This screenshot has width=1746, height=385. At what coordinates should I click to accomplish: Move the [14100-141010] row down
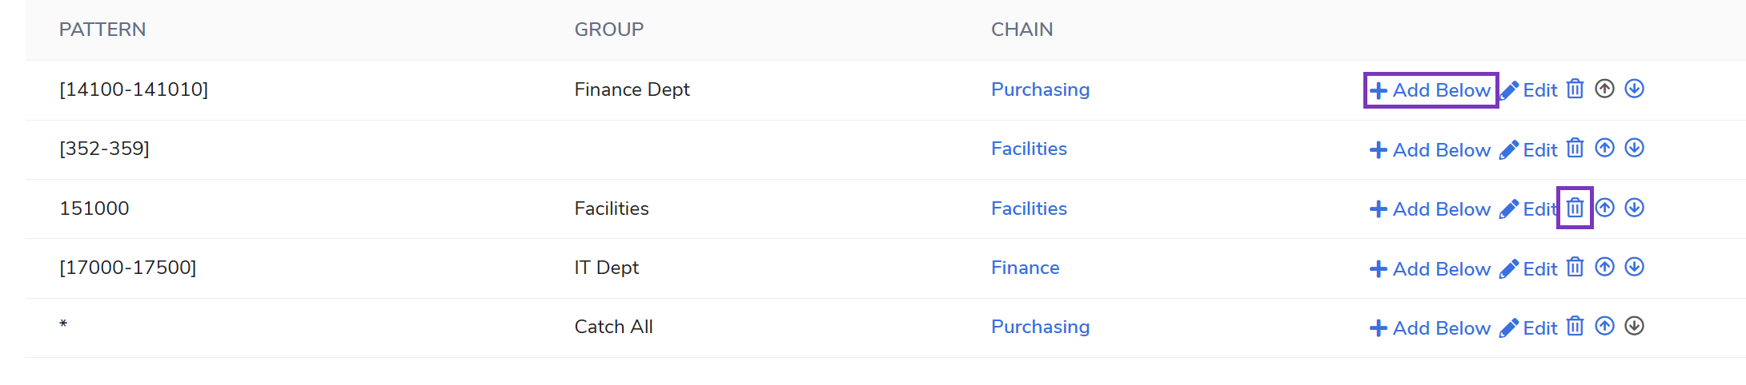(x=1634, y=89)
